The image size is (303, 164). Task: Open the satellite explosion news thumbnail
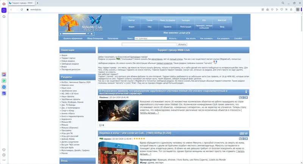pyautogui.click(x=118, y=111)
